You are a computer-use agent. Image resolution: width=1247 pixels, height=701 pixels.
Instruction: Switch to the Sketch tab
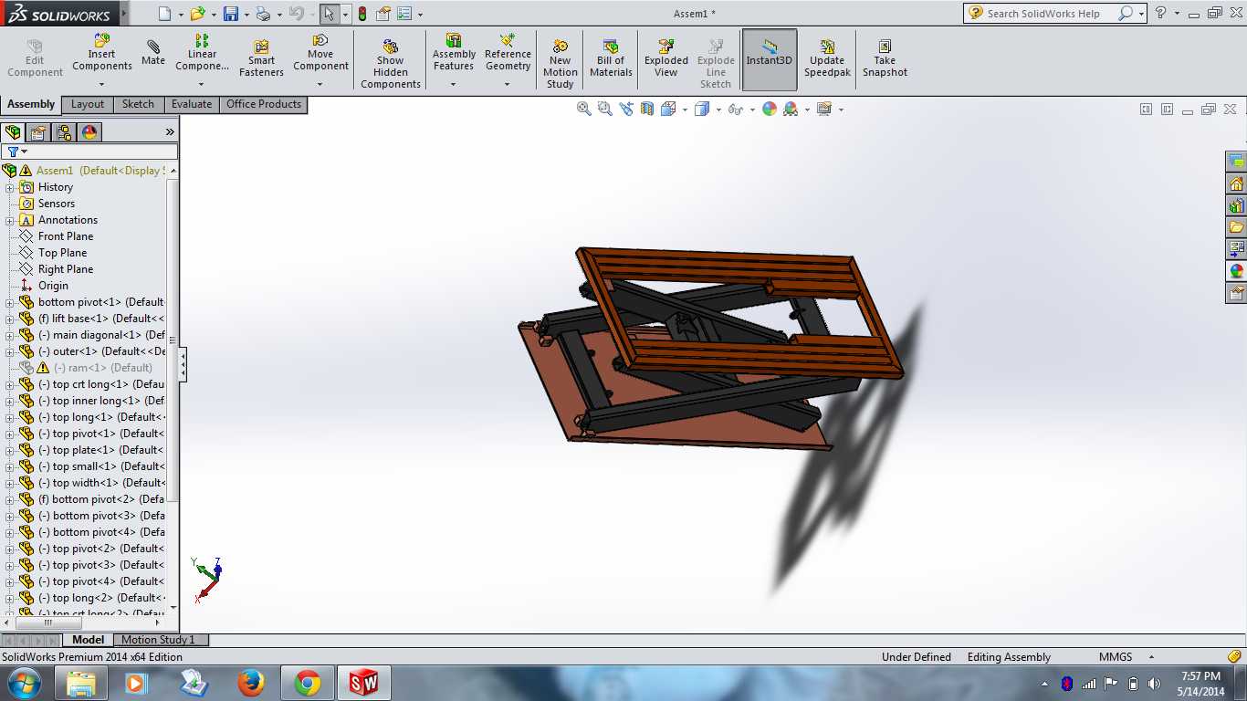click(x=138, y=104)
